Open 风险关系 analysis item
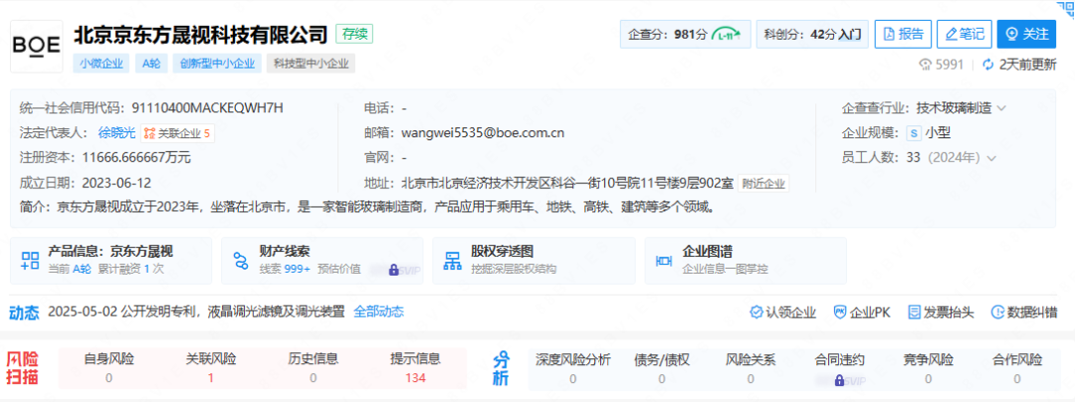 [x=751, y=368]
